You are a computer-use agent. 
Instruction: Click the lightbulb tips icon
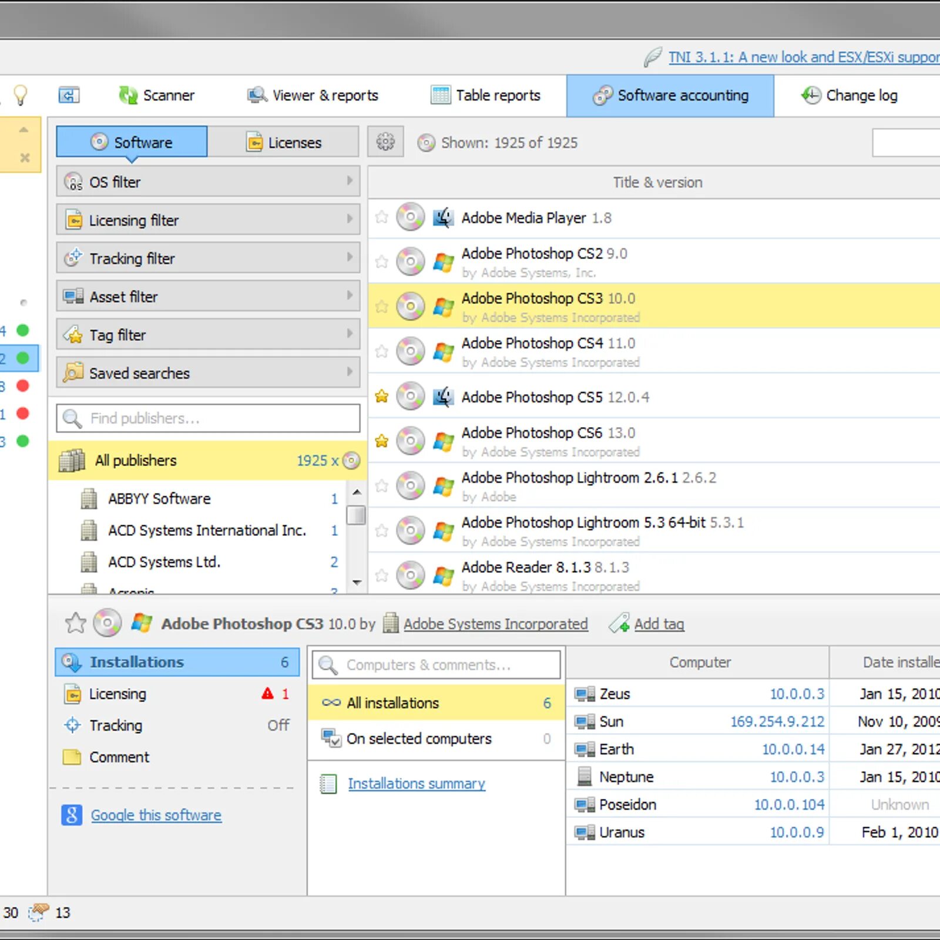point(21,95)
